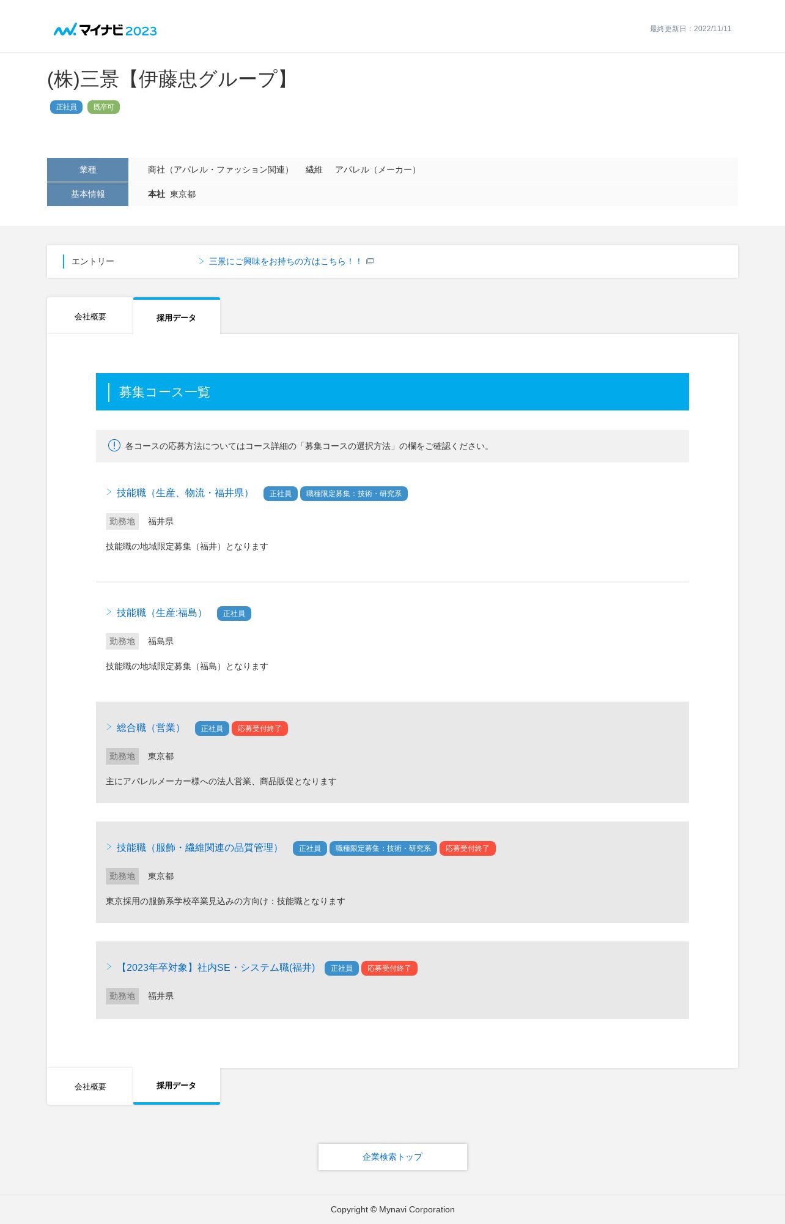Click 正社員 badge on 技能職（生産:福島）

point(234,614)
